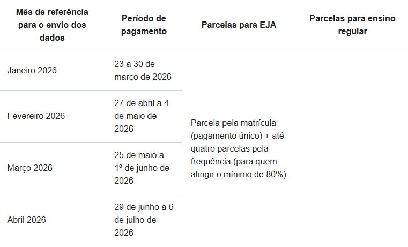Select the '27 de abril a 4 de maio' period
The width and height of the screenshot is (408, 247).
[x=143, y=116]
